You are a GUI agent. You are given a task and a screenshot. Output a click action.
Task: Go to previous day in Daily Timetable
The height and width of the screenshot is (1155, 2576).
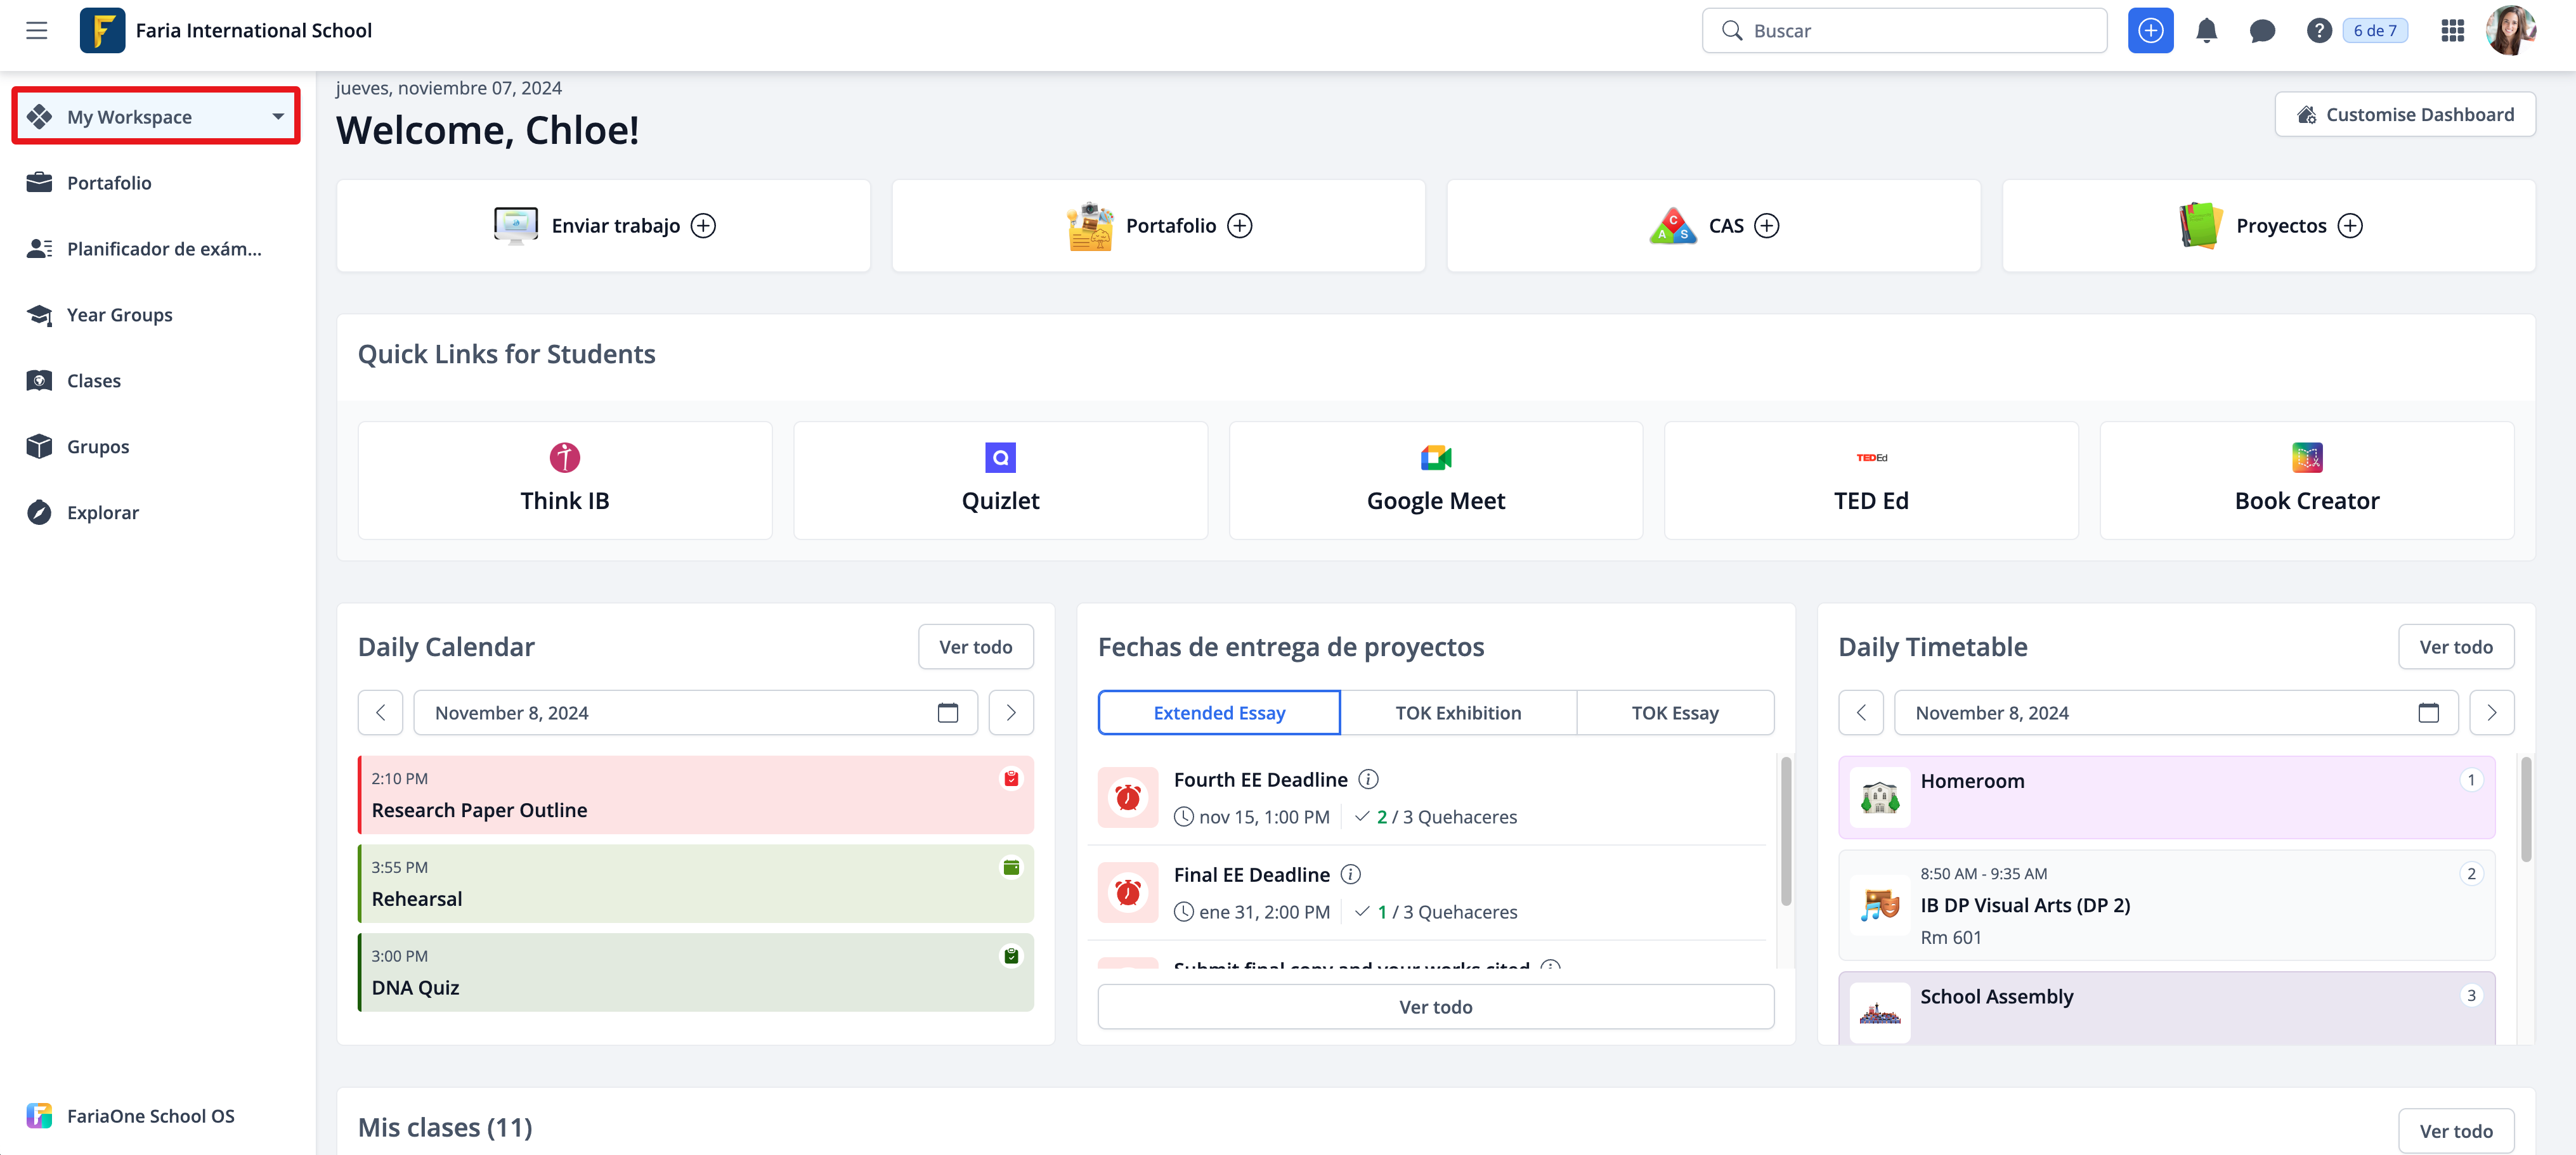click(x=1861, y=713)
